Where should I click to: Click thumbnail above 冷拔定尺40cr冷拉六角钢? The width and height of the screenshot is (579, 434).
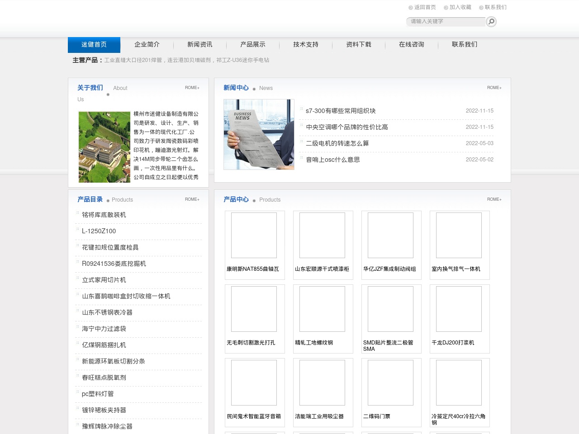point(459,383)
